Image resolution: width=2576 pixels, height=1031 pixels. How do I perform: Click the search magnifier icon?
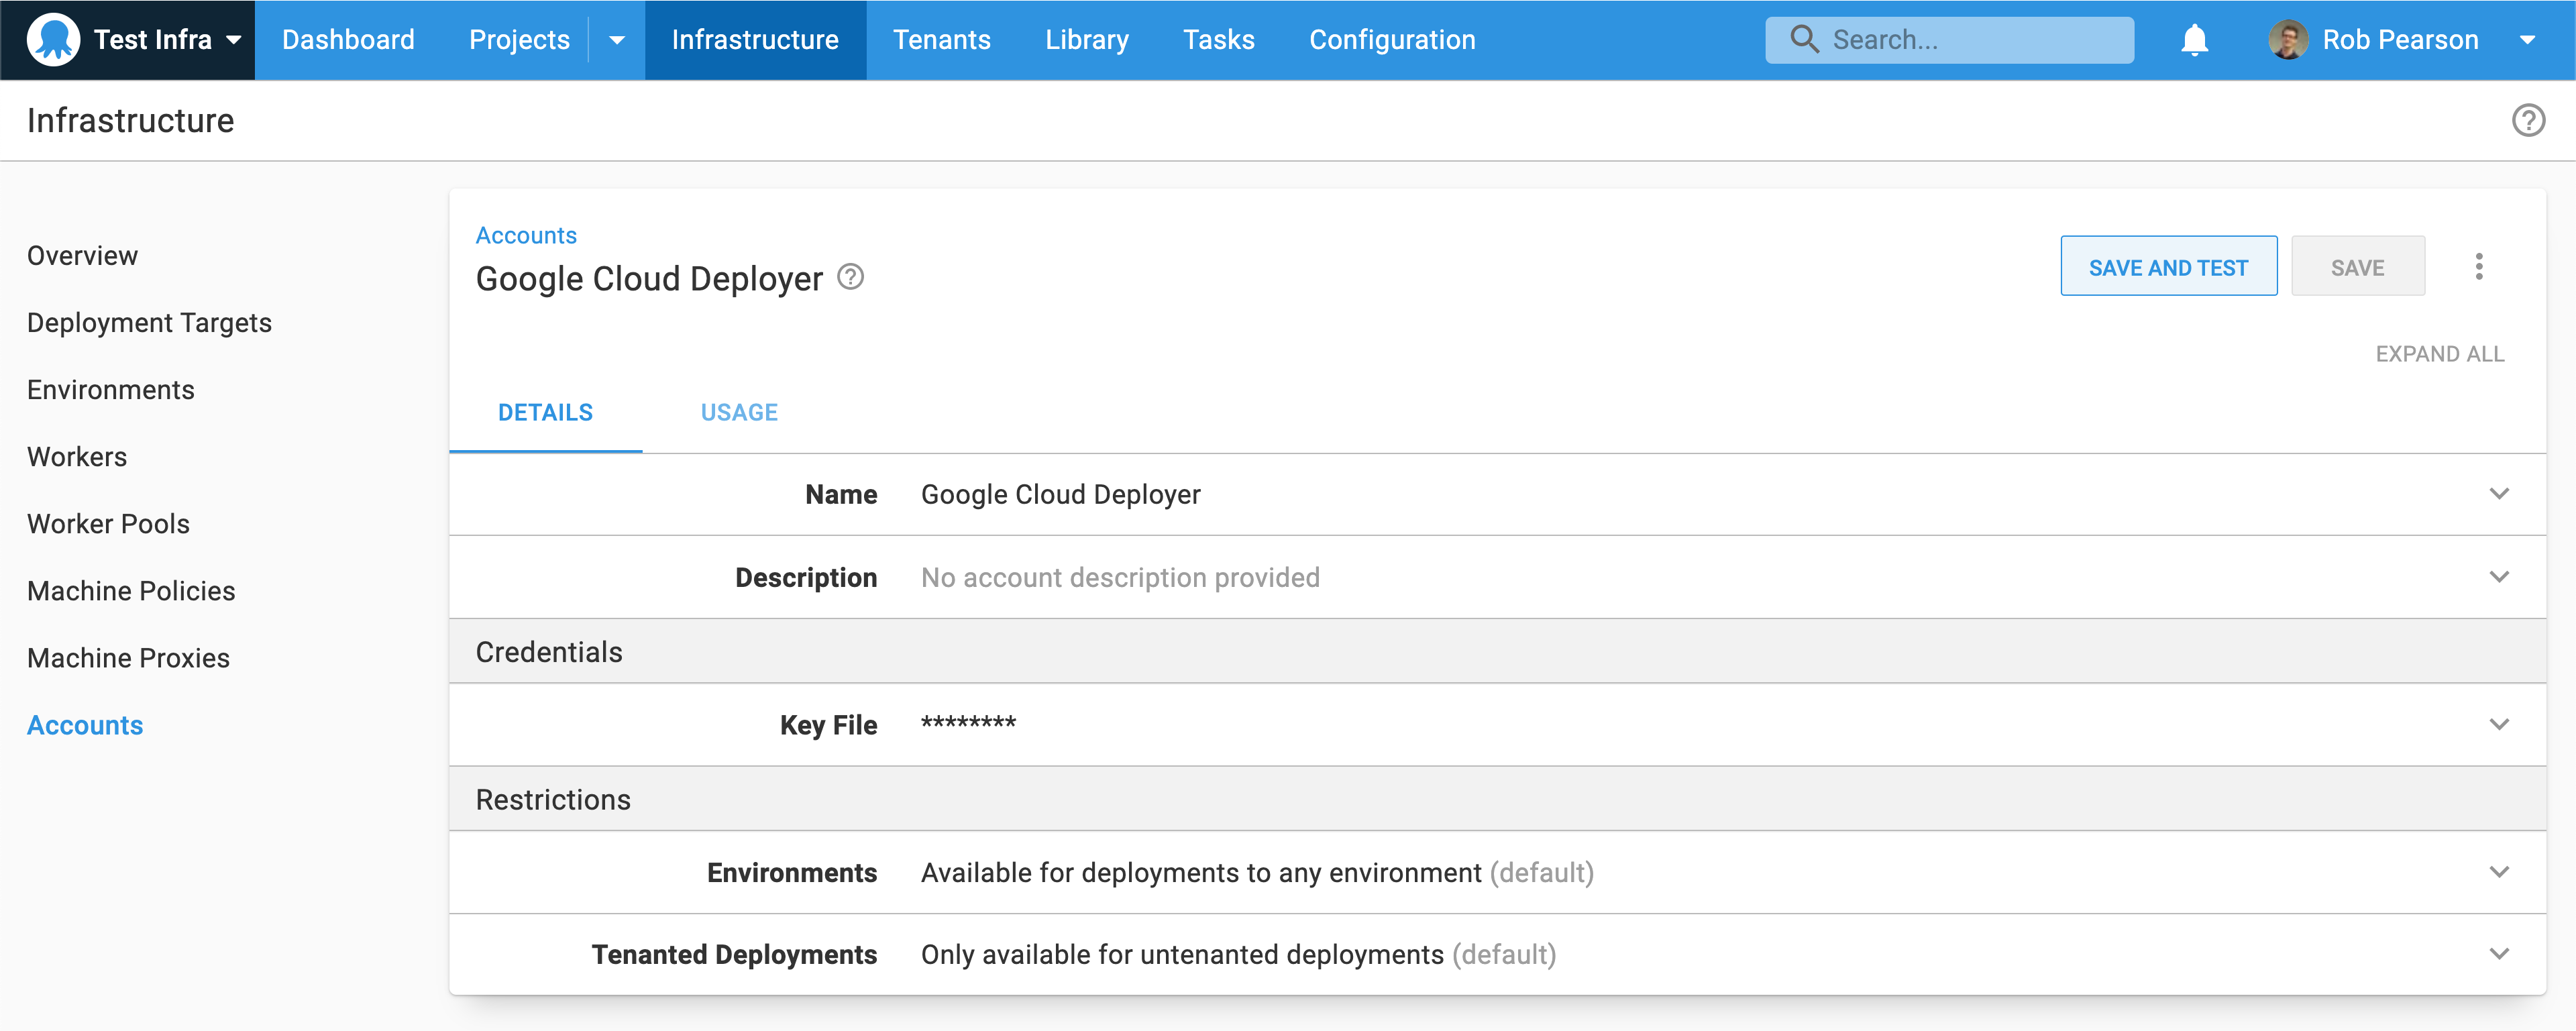click(x=1805, y=39)
